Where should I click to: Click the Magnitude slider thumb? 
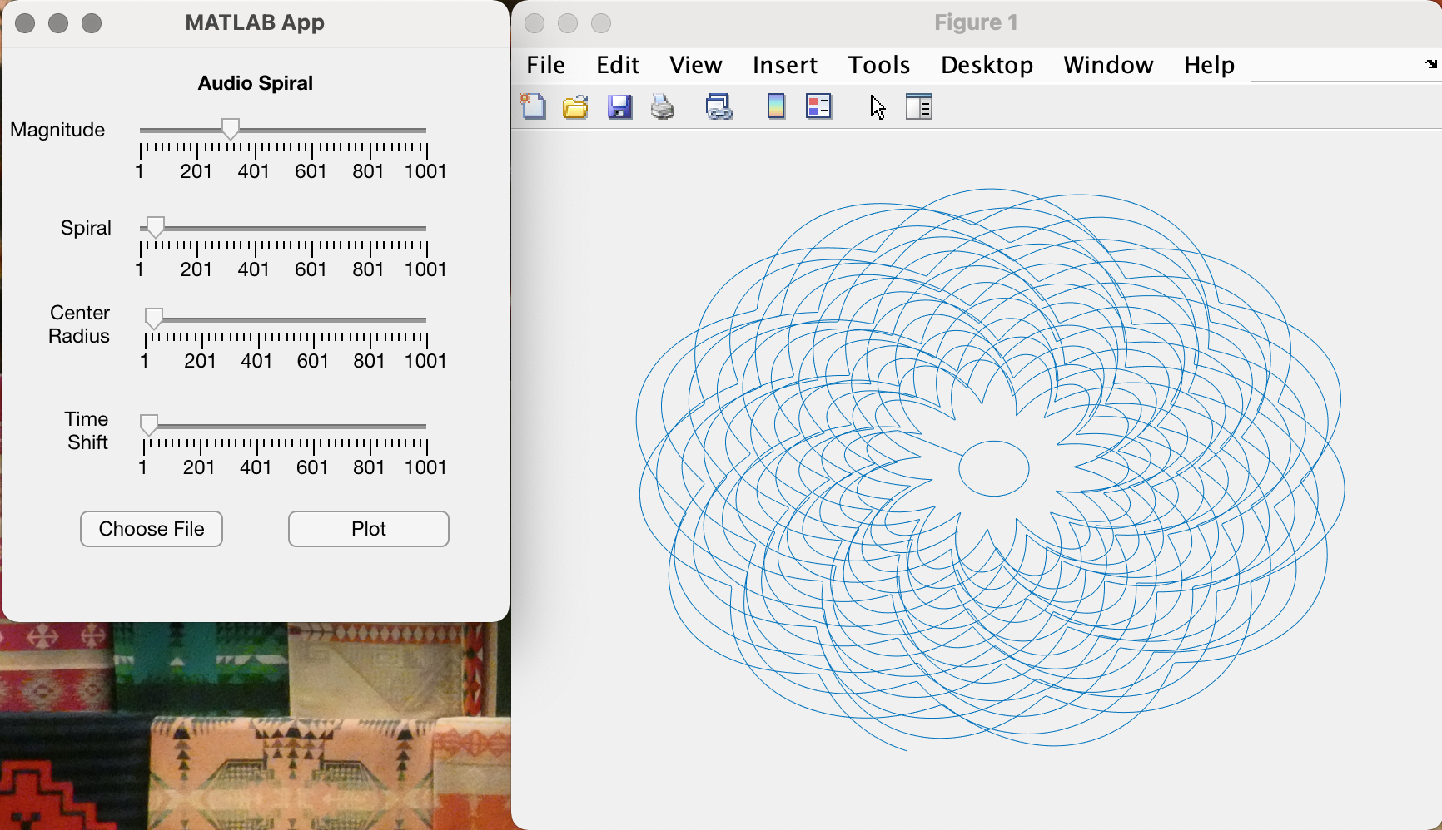point(231,129)
